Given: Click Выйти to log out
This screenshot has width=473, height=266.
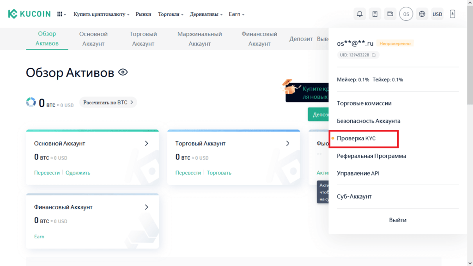Looking at the screenshot, I should tap(398, 220).
